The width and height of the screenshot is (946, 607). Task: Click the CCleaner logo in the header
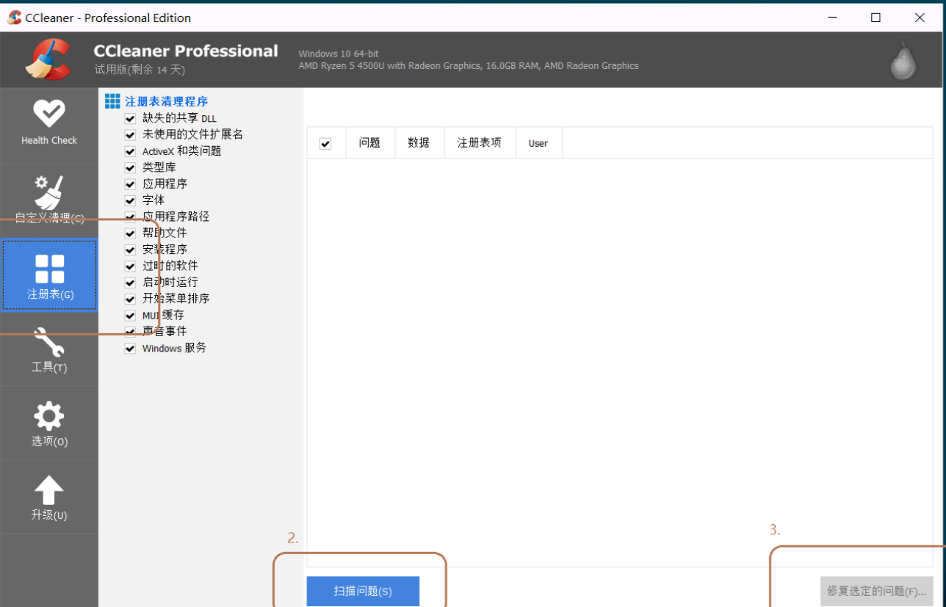tap(48, 59)
